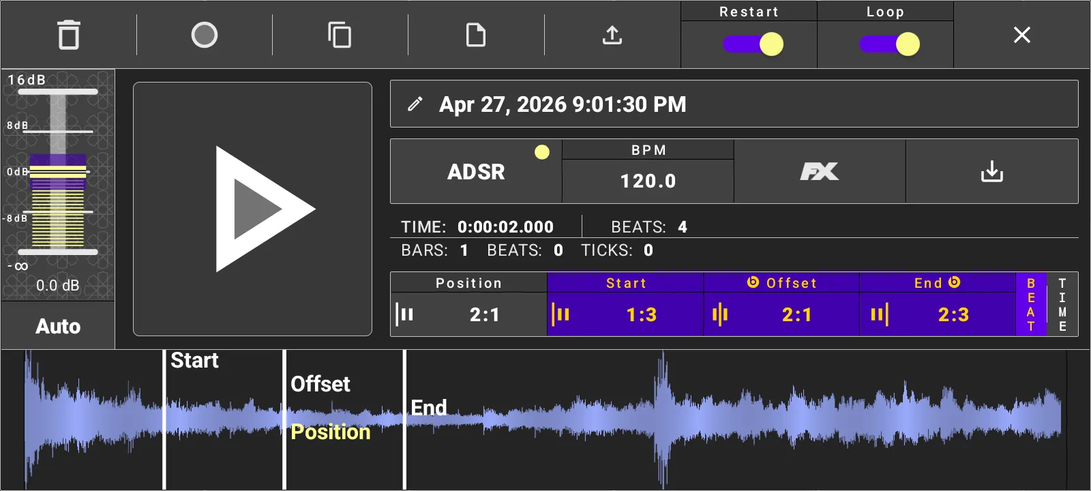The image size is (1091, 491).
Task: Edit the Offset value 2:1
Action: tap(797, 315)
